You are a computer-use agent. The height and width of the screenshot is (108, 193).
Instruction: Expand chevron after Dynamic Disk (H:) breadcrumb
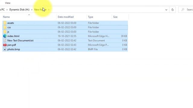point(32,10)
